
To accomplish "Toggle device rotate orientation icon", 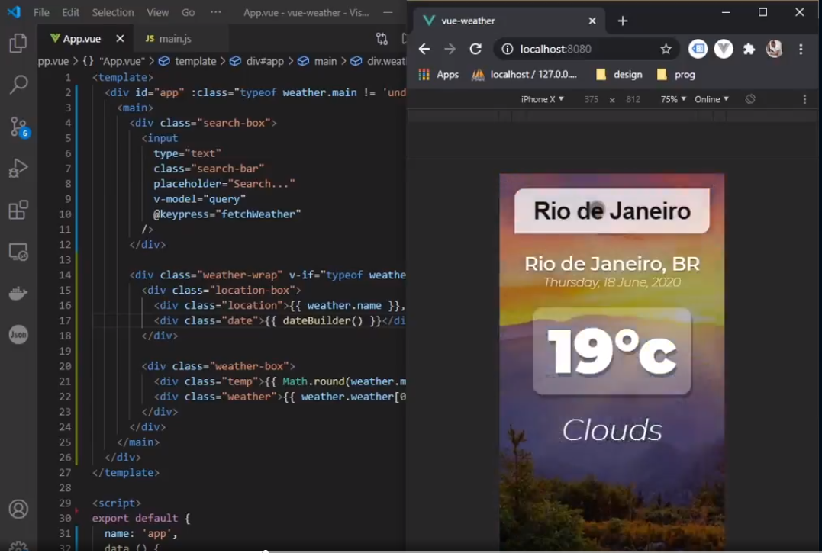I will click(750, 99).
